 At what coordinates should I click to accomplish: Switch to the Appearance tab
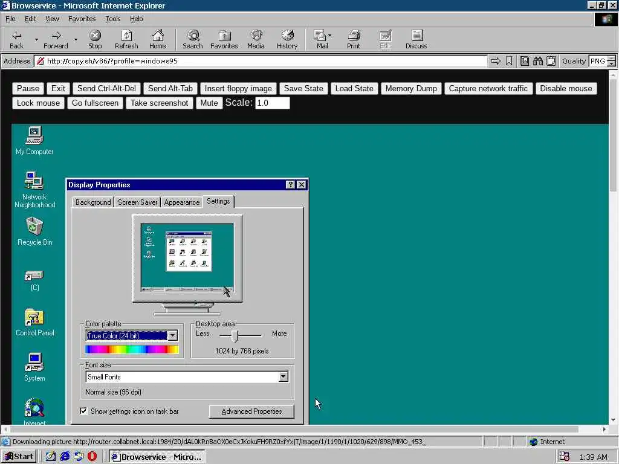pyautogui.click(x=181, y=202)
